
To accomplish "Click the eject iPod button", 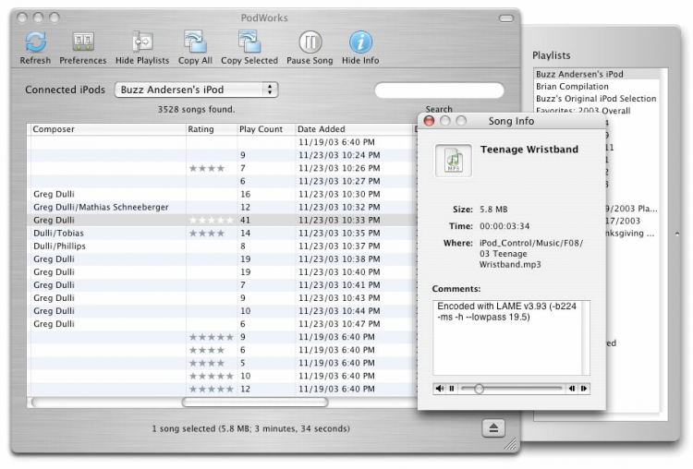I will [493, 428].
